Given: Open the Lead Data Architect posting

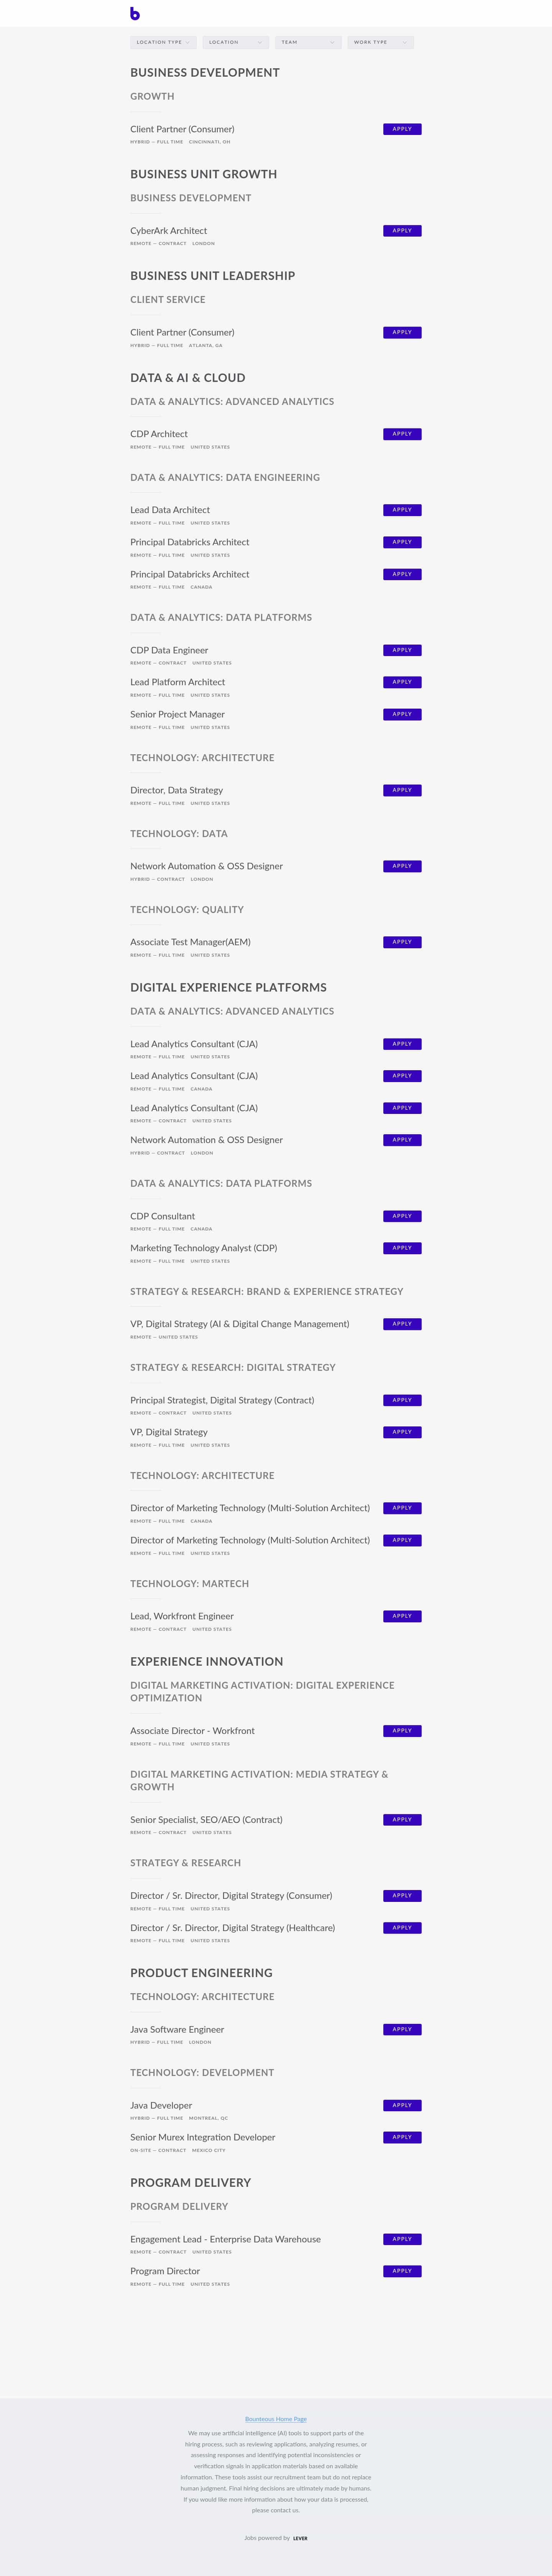Looking at the screenshot, I should [170, 510].
